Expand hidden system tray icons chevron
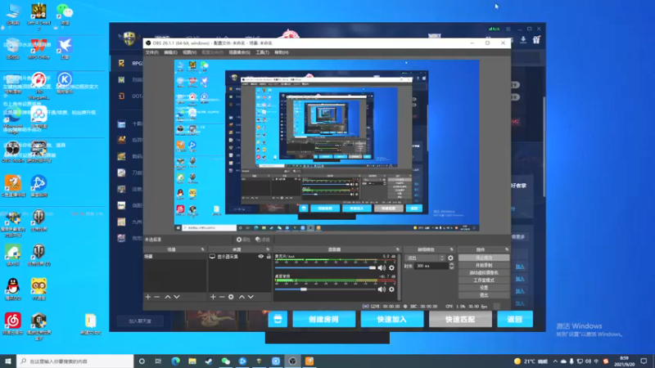655x368 pixels. 555,361
